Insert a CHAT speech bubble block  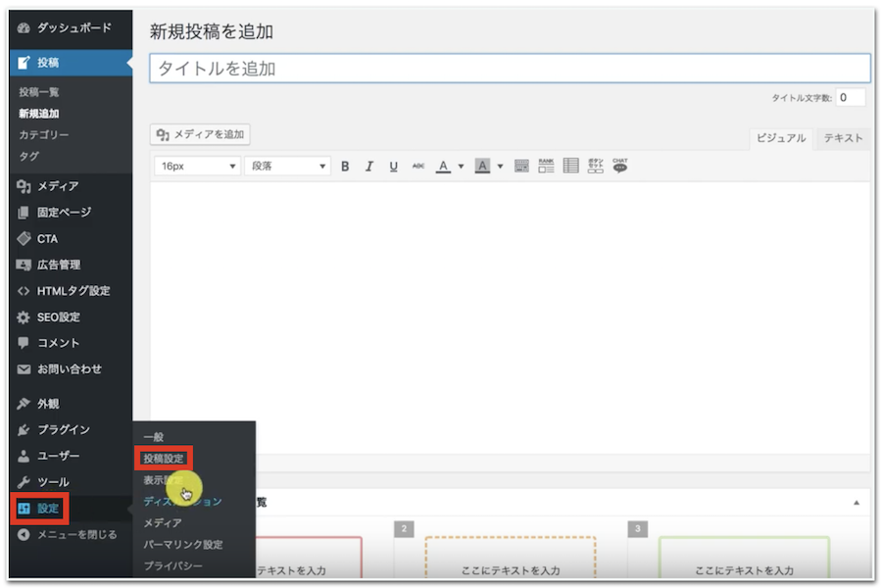tap(619, 166)
